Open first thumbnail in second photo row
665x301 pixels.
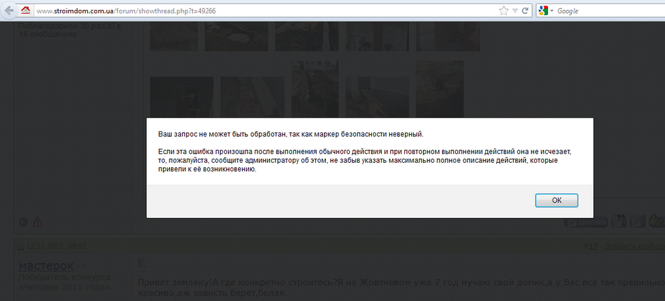[x=182, y=97]
